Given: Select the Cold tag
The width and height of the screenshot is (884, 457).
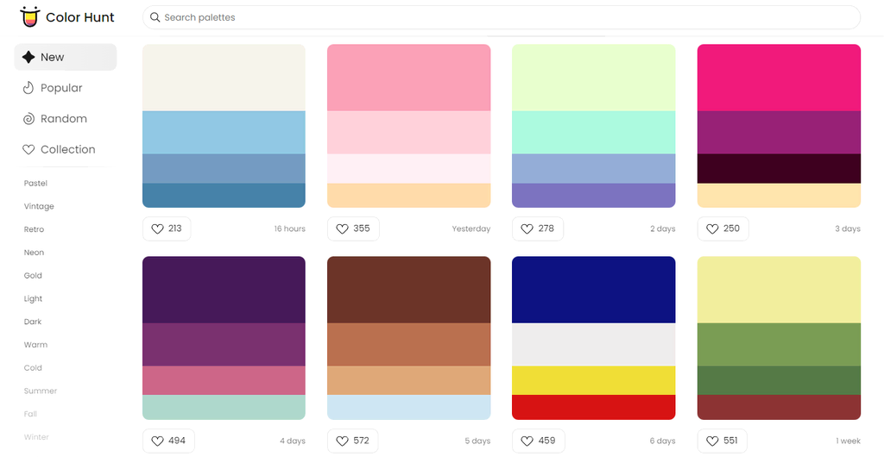Looking at the screenshot, I should pyautogui.click(x=33, y=367).
